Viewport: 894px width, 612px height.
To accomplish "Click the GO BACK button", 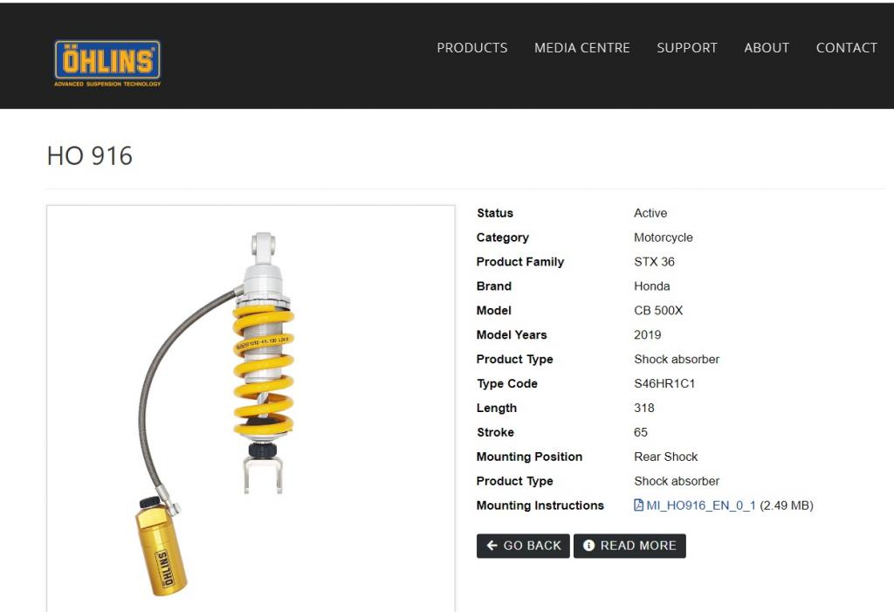I will (x=524, y=546).
